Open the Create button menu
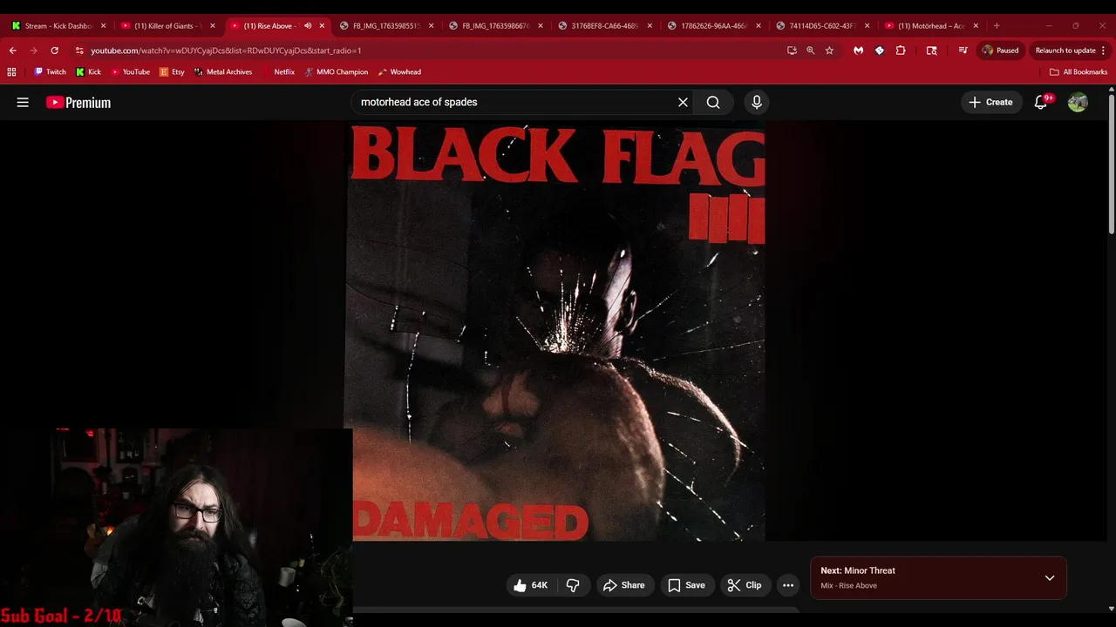This screenshot has height=627, width=1116. 990,102
